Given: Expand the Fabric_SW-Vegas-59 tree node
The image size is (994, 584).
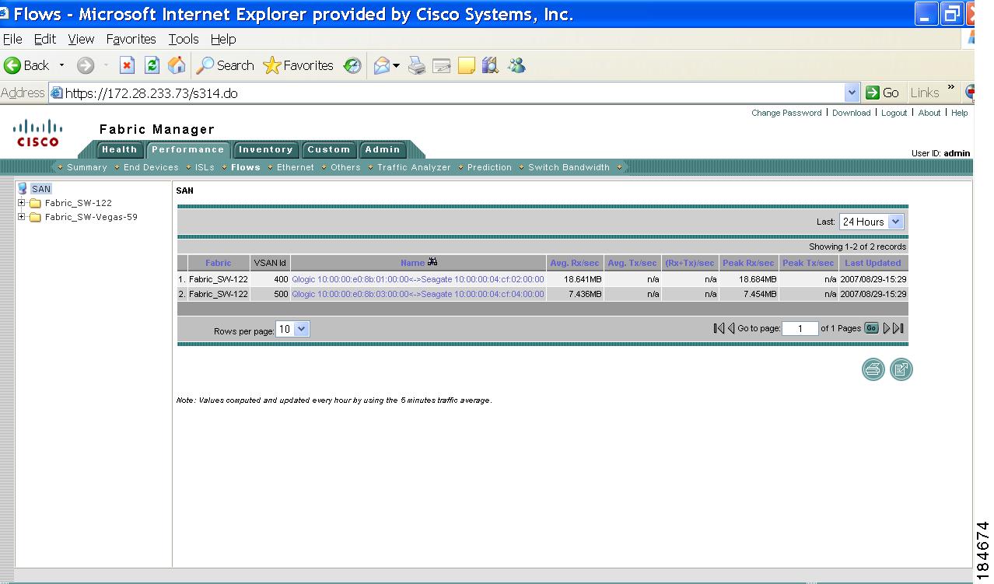Looking at the screenshot, I should coord(22,217).
